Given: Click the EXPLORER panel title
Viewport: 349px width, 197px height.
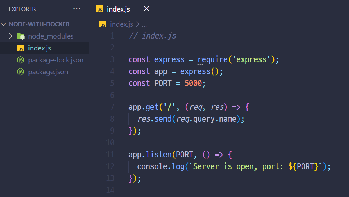Looking at the screenshot, I should coord(22,9).
